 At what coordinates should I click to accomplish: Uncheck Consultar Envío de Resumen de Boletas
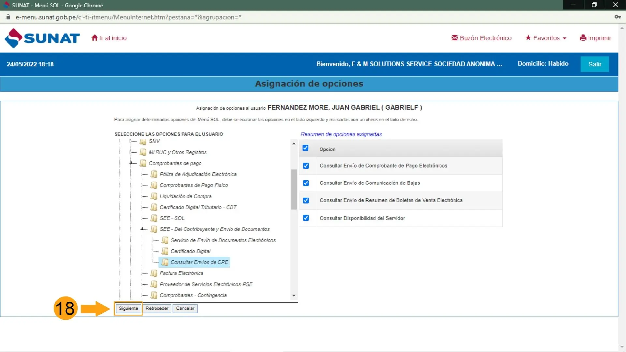click(x=306, y=200)
